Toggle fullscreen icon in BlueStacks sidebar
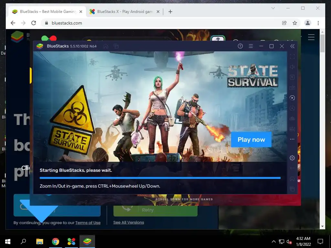This screenshot has width=331, height=248. (292, 57)
